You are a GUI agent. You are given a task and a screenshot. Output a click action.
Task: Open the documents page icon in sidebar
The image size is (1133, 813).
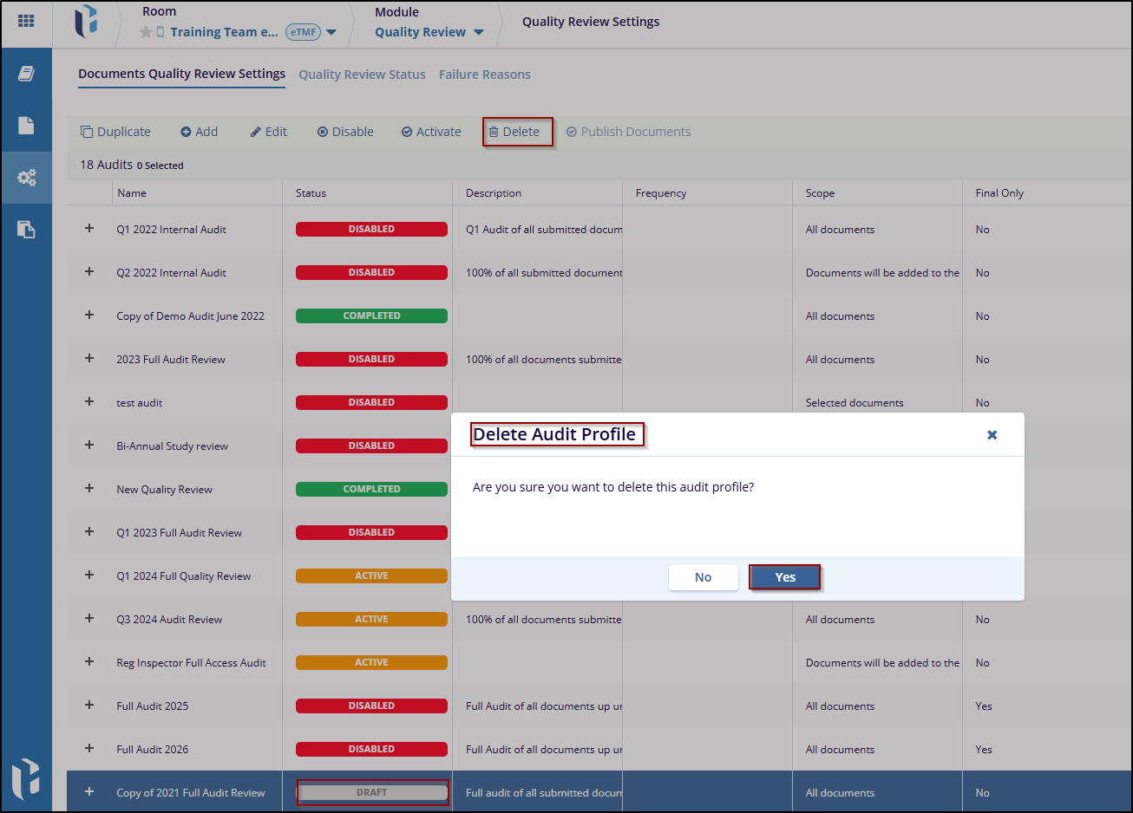pos(26,126)
